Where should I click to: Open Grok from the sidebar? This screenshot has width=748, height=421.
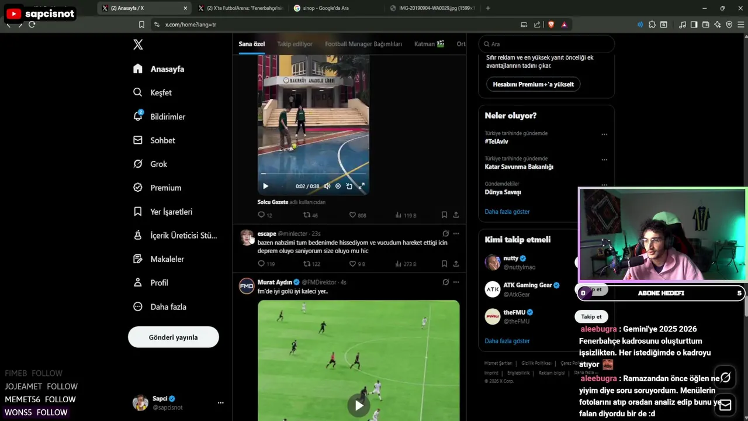150,164
